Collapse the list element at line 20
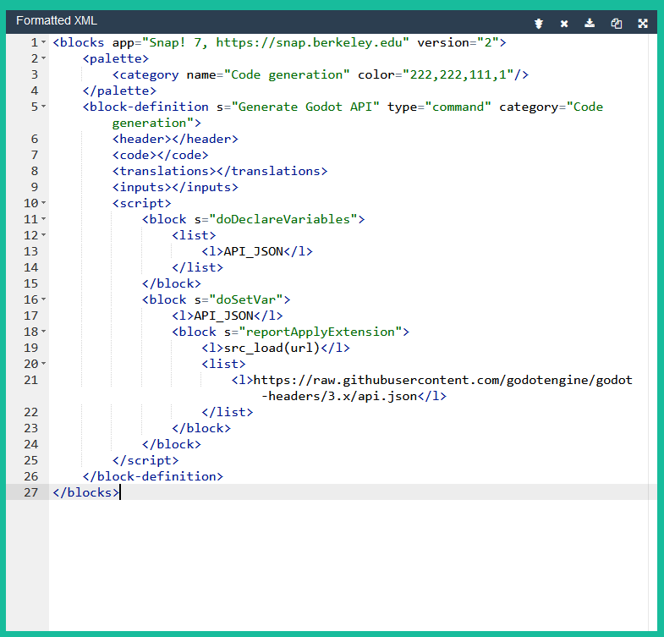 click(44, 364)
